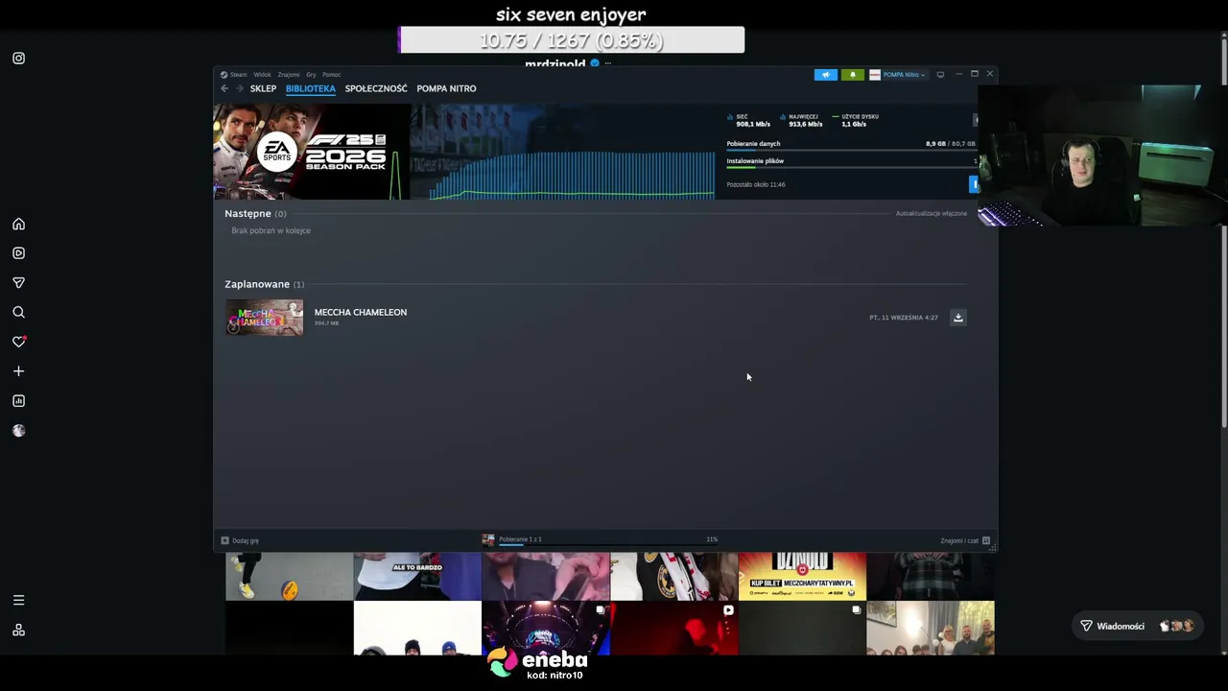Switch to BIBLIOTEKA tab
Screen dimensions: 1228x691
pos(311,88)
